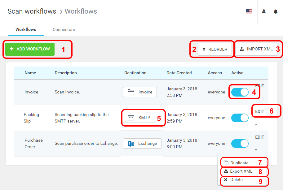Click the US flag language icon
This screenshot has height=190, width=283.
[249, 12]
